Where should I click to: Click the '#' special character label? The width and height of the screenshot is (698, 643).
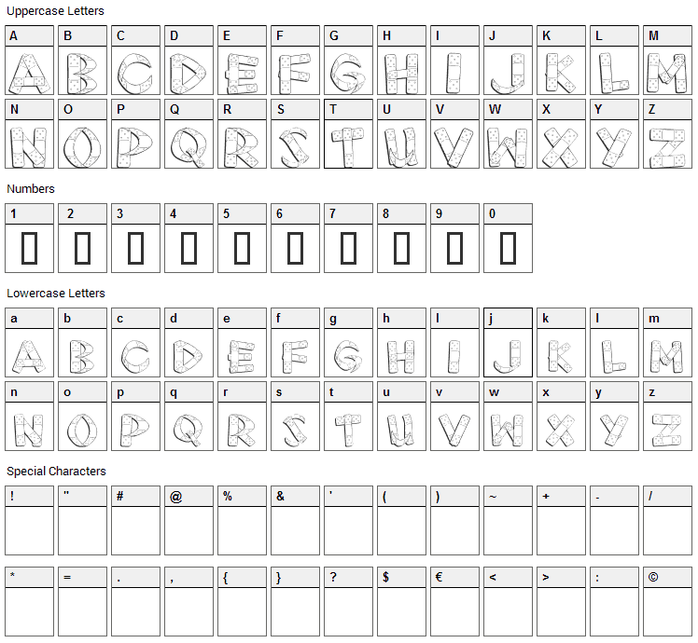tap(135, 496)
